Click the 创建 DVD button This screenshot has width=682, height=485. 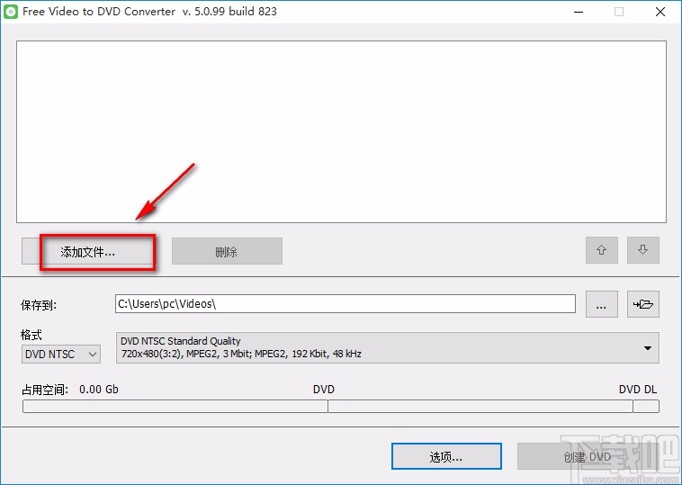(588, 456)
